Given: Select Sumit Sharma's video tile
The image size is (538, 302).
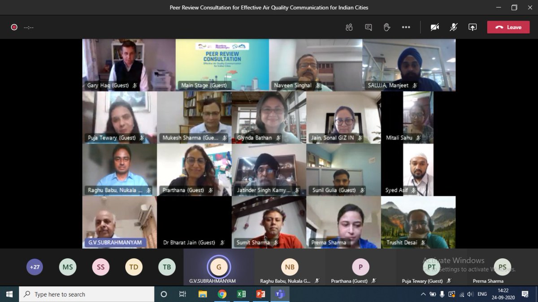Looking at the screenshot, I should pos(269,222).
